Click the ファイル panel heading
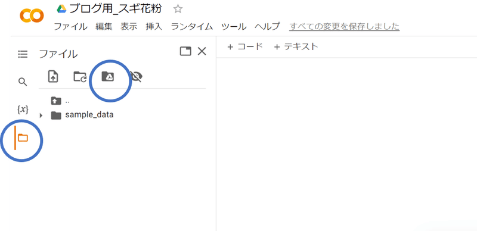 pos(58,54)
